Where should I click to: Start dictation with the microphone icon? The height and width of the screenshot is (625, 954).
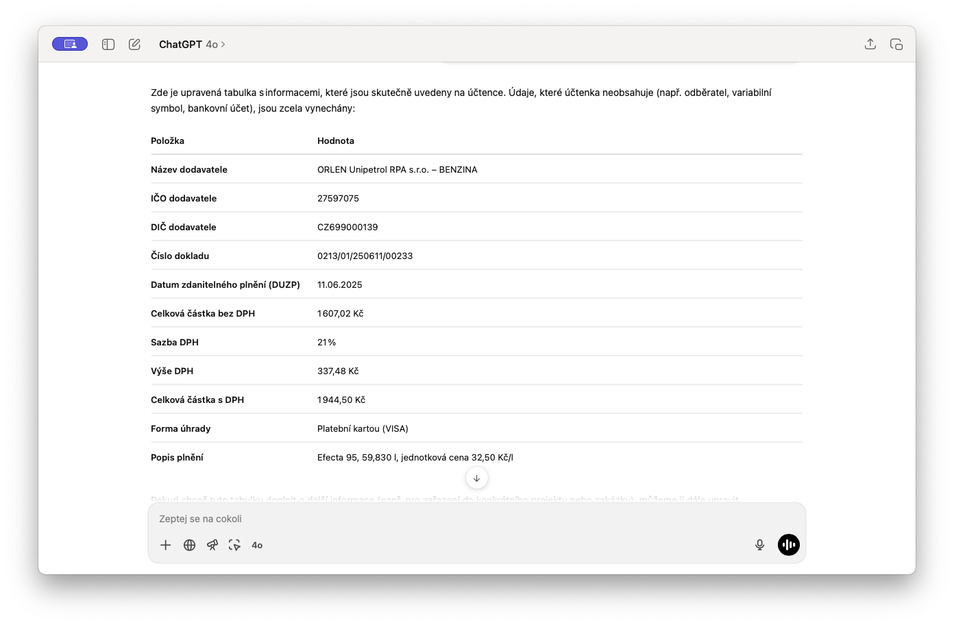click(x=759, y=545)
